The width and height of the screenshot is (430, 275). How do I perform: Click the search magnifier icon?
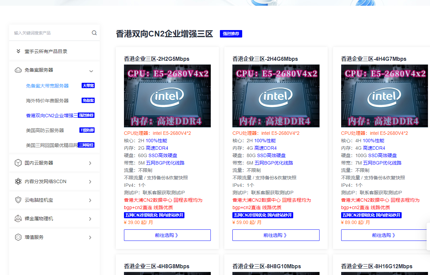(94, 33)
